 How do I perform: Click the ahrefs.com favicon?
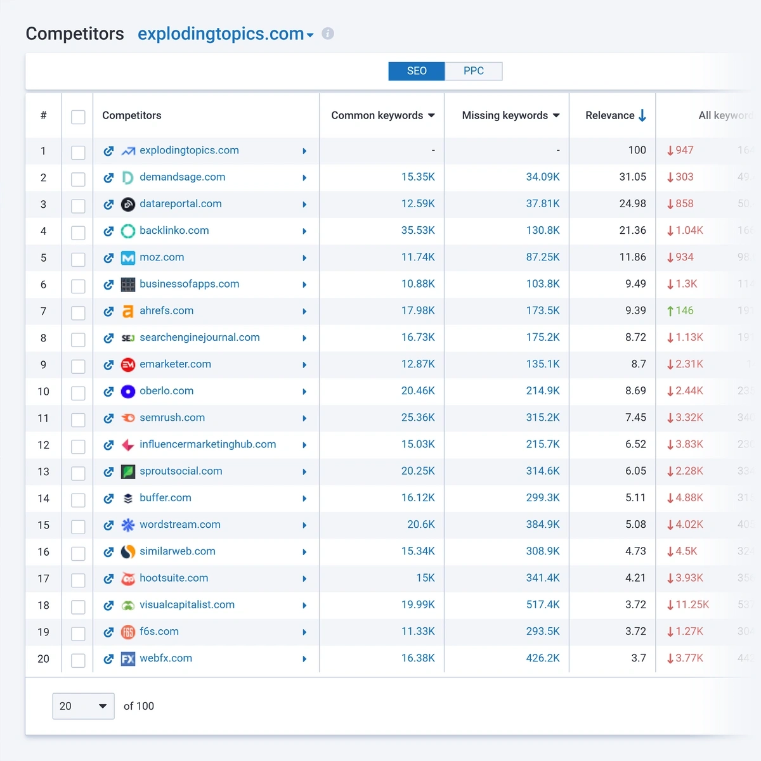(x=128, y=311)
